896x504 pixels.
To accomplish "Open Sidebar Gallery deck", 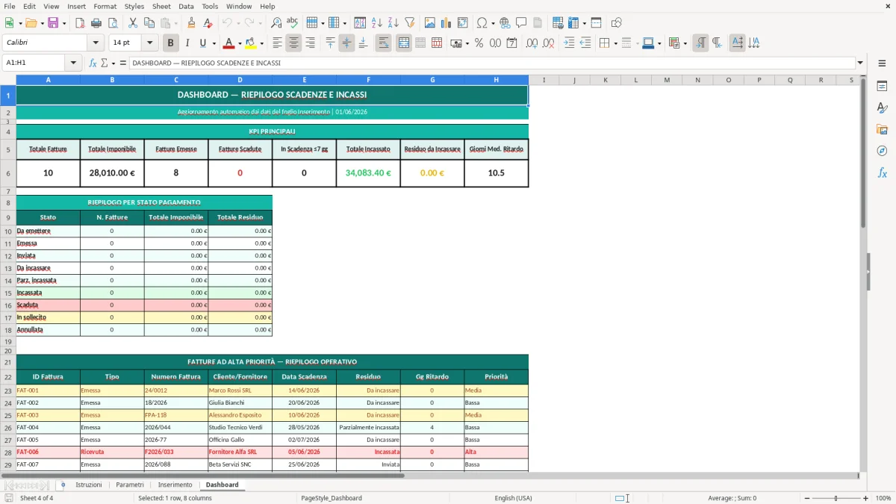I will click(x=882, y=129).
